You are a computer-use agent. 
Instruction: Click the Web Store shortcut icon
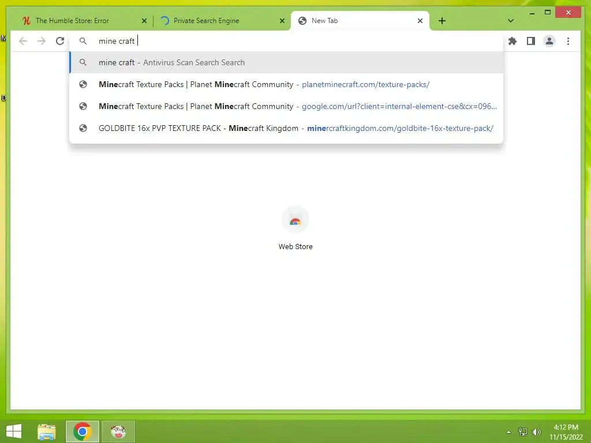tap(295, 220)
